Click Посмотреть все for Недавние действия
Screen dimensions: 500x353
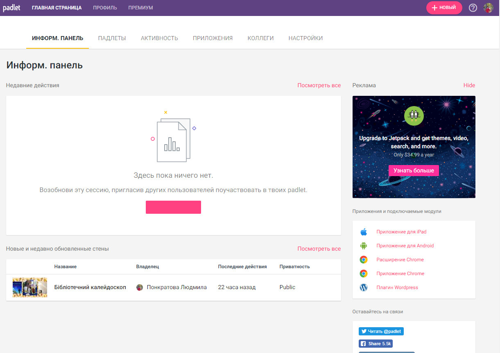pos(319,85)
